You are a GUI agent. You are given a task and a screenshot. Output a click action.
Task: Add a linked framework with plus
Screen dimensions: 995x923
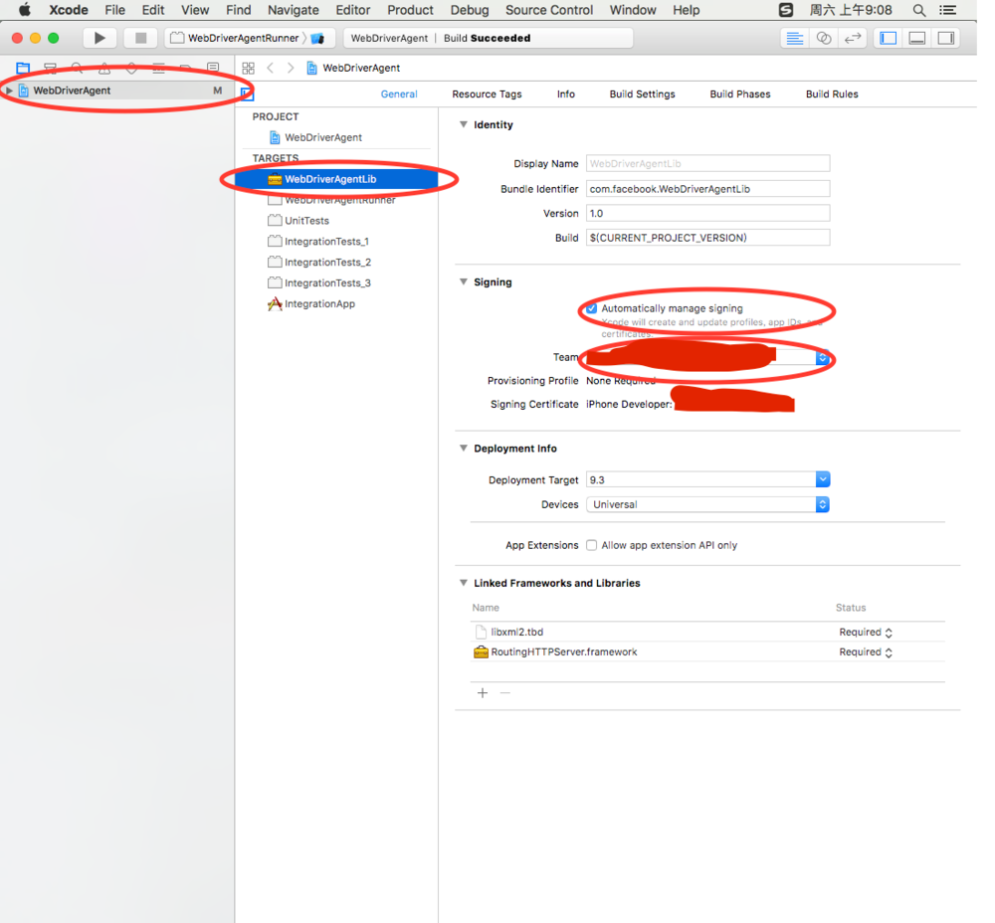click(483, 692)
